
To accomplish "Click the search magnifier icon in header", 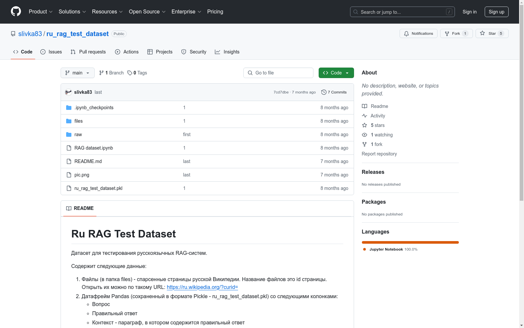I will click(356, 12).
